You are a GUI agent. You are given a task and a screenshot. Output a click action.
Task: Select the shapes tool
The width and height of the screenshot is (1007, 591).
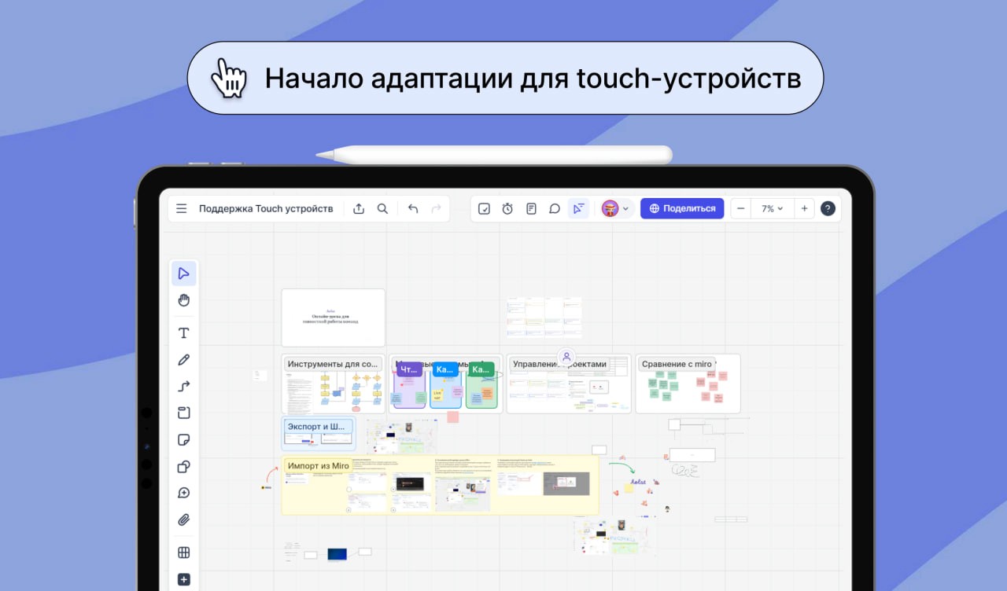tap(184, 466)
